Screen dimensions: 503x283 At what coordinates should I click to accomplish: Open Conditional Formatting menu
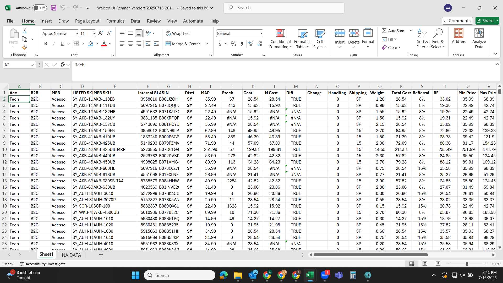point(280,39)
